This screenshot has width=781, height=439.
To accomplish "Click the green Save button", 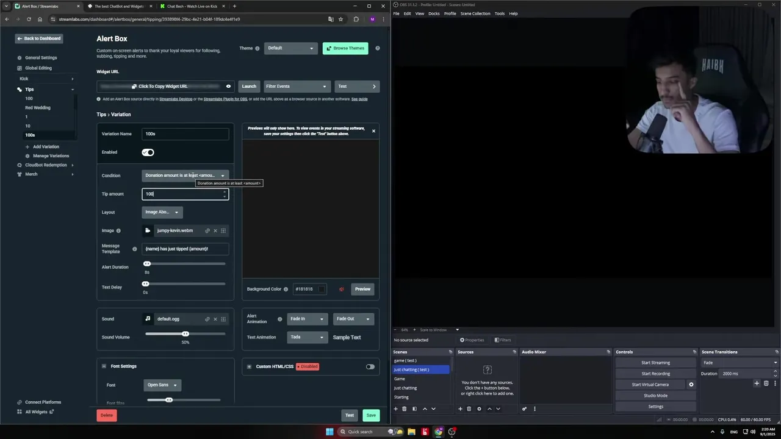I will 371,415.
